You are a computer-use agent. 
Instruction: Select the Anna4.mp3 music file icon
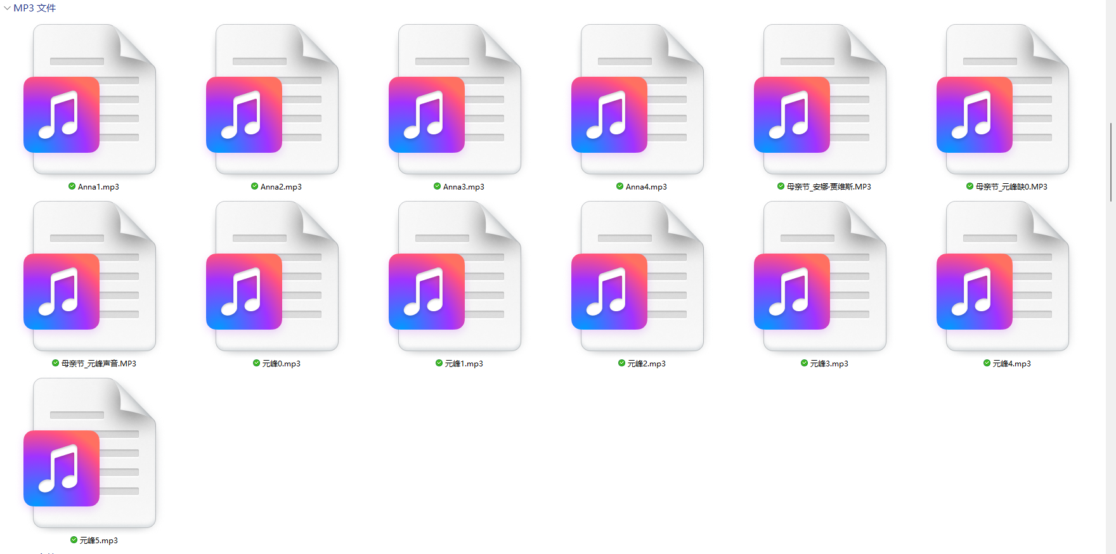[x=638, y=99]
